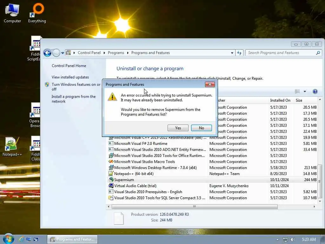This screenshot has height=244, width=325.
Task: Open View installed updates link
Action: (70, 77)
